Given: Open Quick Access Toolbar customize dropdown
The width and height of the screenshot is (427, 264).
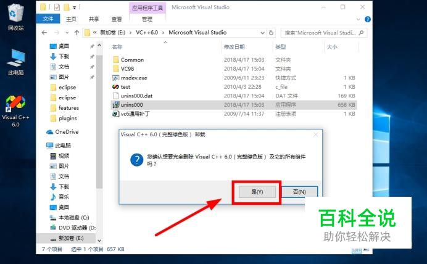Looking at the screenshot, I should 74,7.
